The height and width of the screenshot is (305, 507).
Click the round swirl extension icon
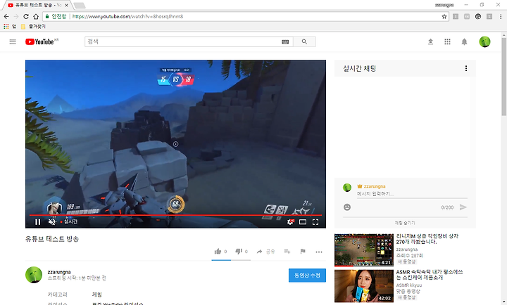click(x=478, y=16)
